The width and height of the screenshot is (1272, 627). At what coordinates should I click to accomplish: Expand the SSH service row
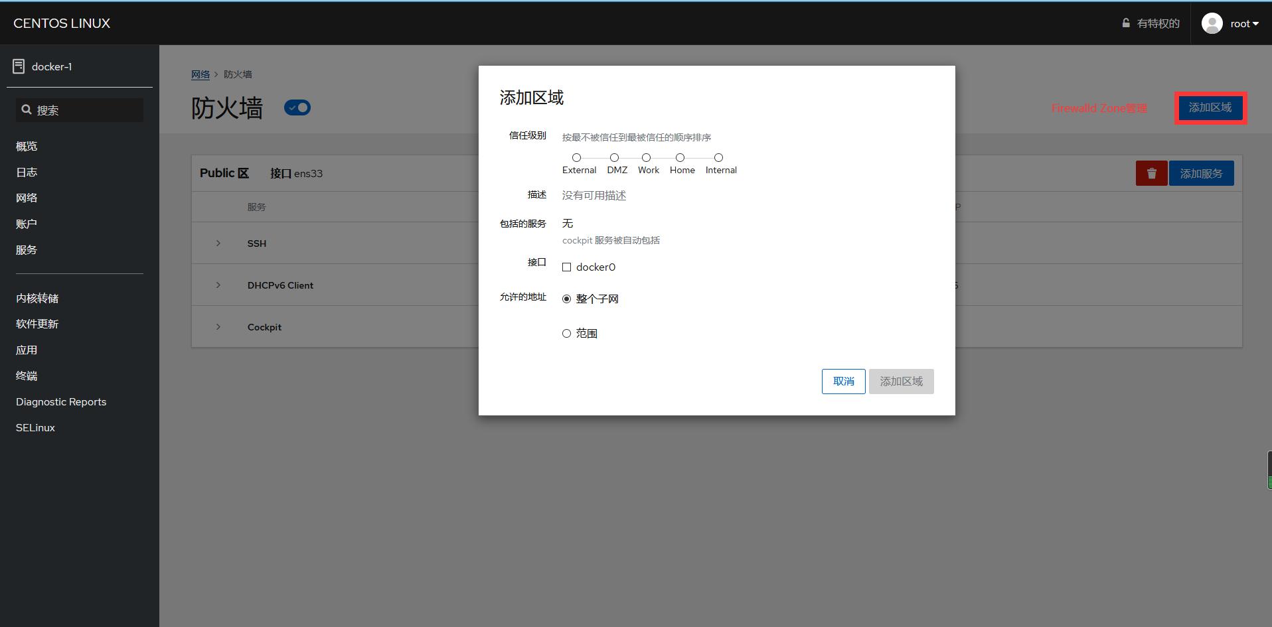[x=218, y=243]
